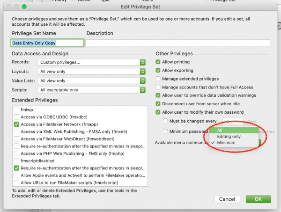Image resolution: width=281 pixels, height=212 pixels.
Task: Enable Access via FileMaker WebDirect checkbox
Action: 17,139
